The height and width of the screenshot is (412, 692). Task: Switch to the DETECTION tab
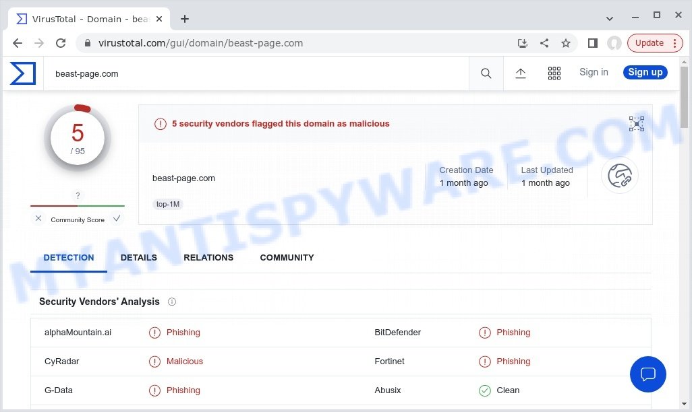[x=69, y=258]
